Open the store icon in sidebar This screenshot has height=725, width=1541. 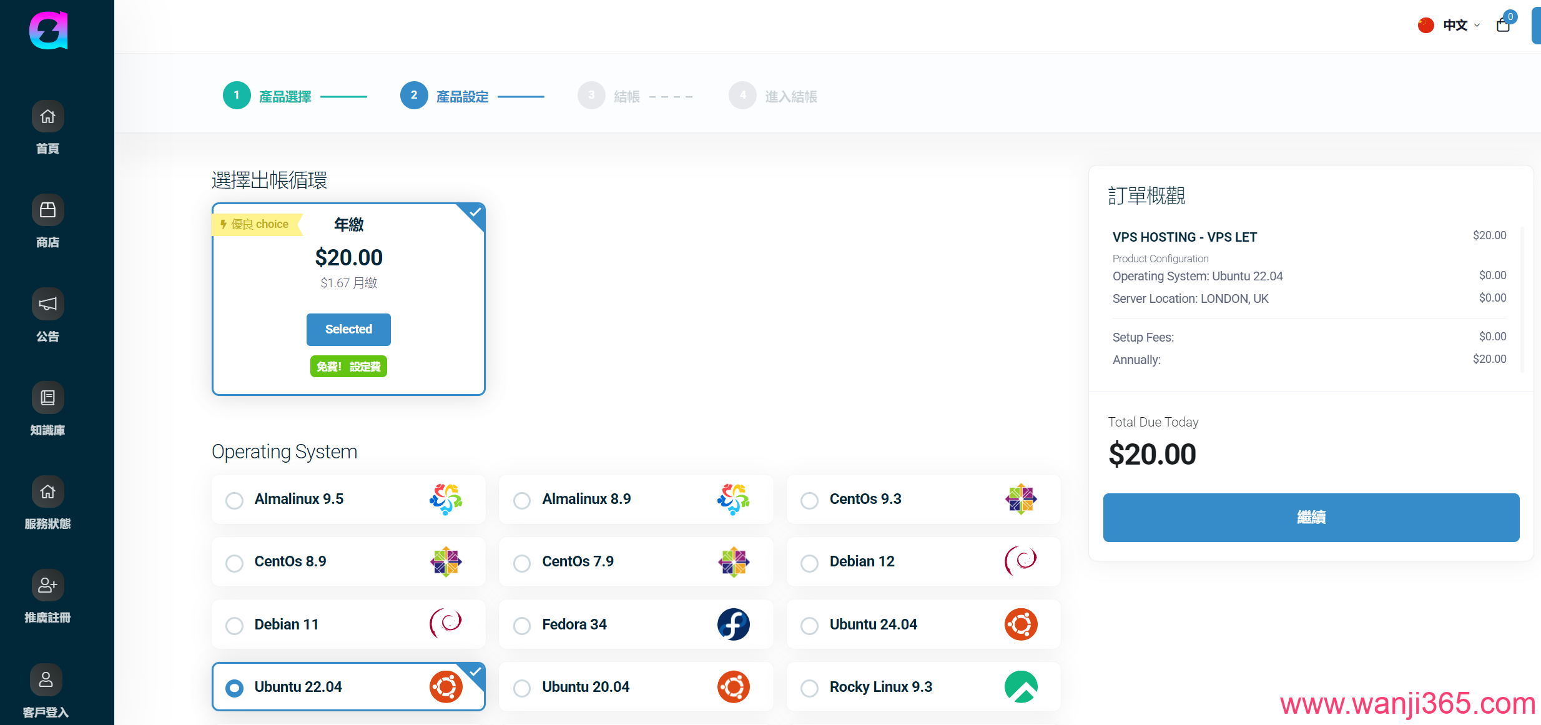tap(47, 210)
